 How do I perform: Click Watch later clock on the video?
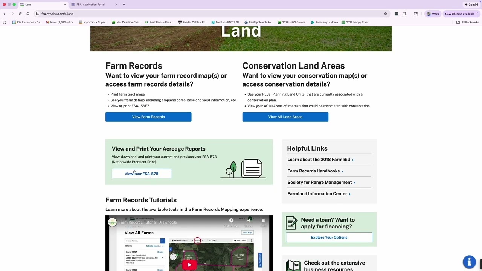[x=231, y=221]
